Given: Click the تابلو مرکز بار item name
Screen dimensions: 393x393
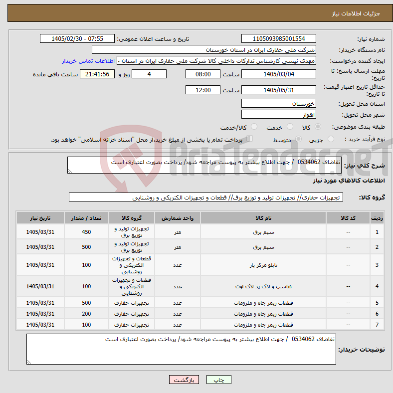Looking at the screenshot, I should coord(263,265).
